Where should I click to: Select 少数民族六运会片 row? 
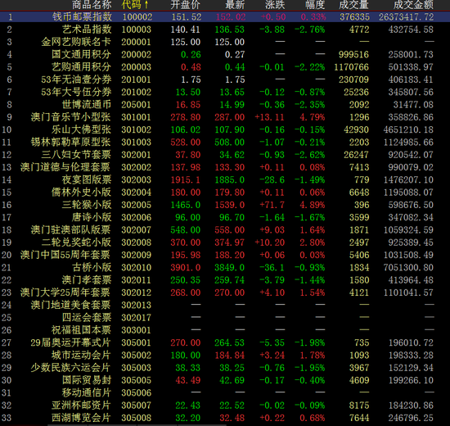pyautogui.click(x=225, y=368)
